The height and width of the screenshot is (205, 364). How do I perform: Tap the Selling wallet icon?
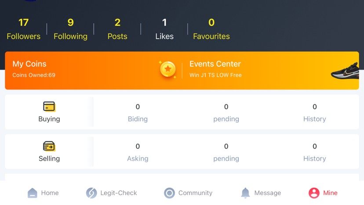tap(49, 146)
